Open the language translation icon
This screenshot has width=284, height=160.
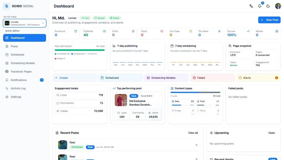click(x=251, y=6)
